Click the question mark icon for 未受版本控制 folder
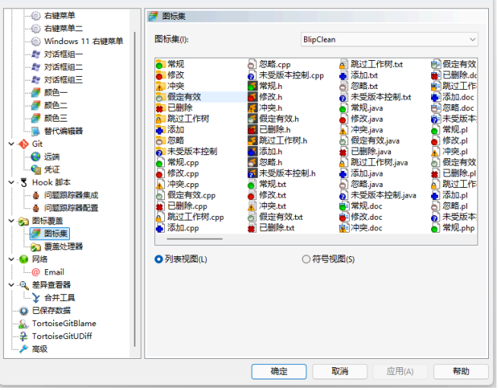 161,152
